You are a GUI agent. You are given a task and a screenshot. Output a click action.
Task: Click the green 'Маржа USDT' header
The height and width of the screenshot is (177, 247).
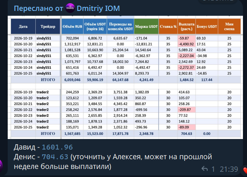[146, 26]
